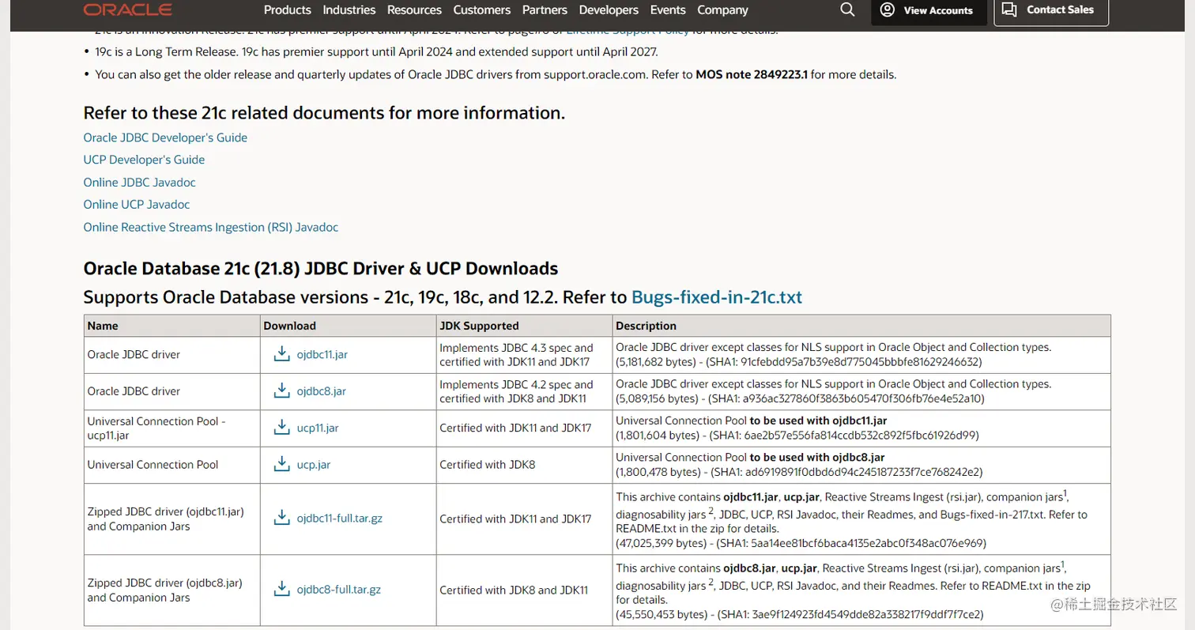Download the ucp11.jar file link
Screen dimensions: 1195x630
(x=318, y=428)
